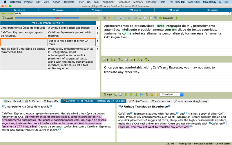Image resolution: width=232 pixels, height=145 pixels.
Task: Switch to the ProZ.com tab
Action: point(32,101)
